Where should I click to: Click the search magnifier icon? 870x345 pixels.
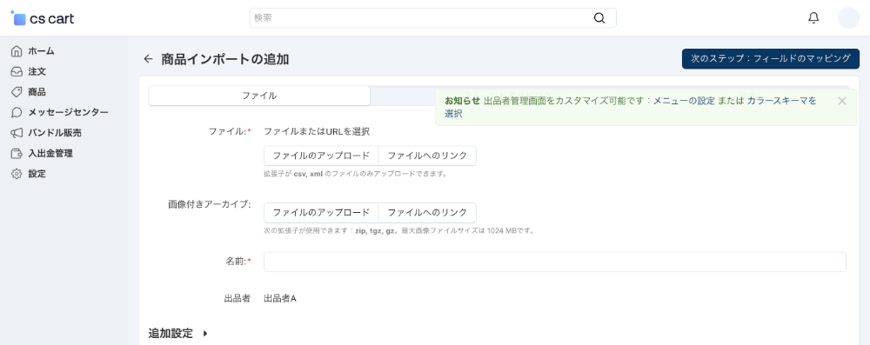click(599, 17)
